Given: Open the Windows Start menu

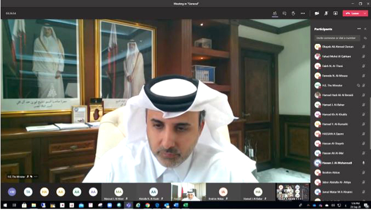Looking at the screenshot, I should coord(5,205).
